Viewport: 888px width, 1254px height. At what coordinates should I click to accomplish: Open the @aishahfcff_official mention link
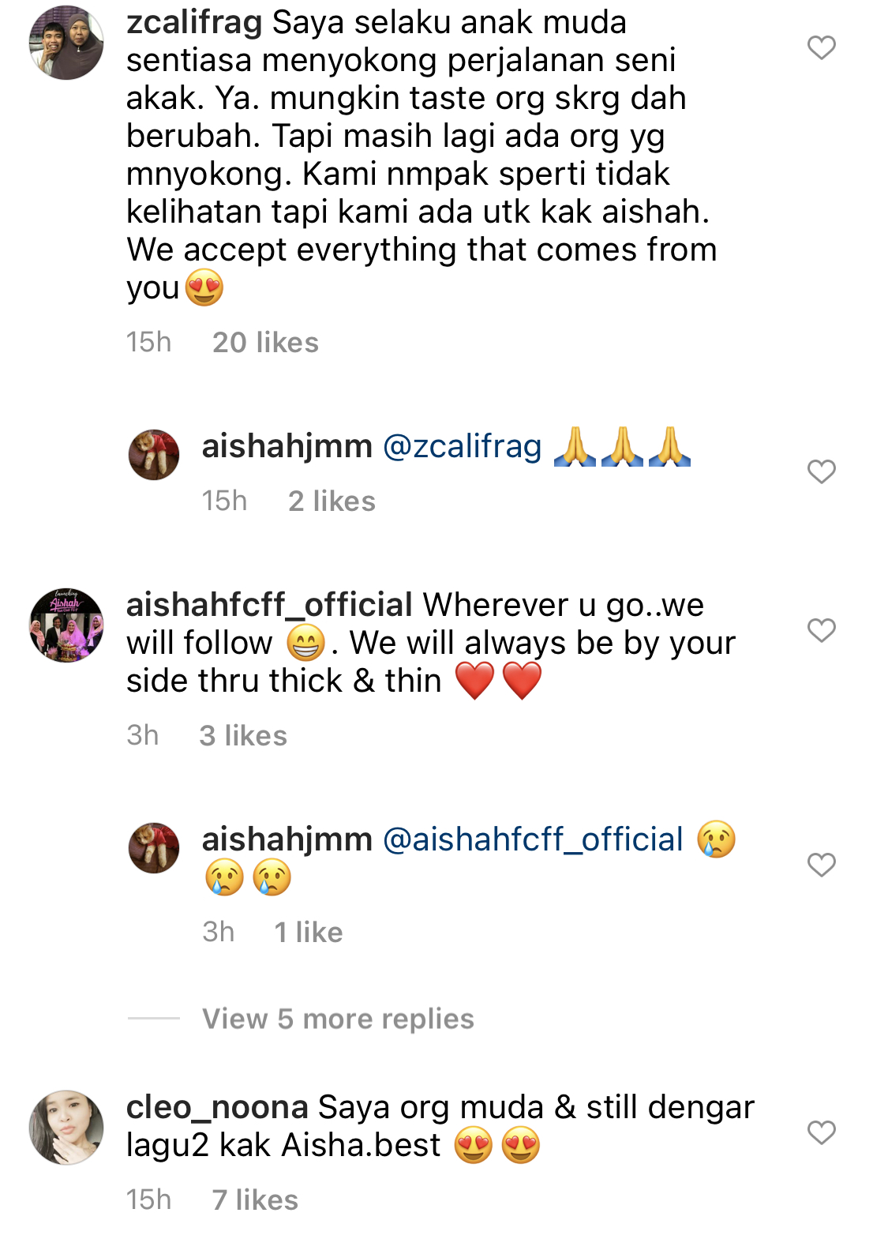click(533, 839)
